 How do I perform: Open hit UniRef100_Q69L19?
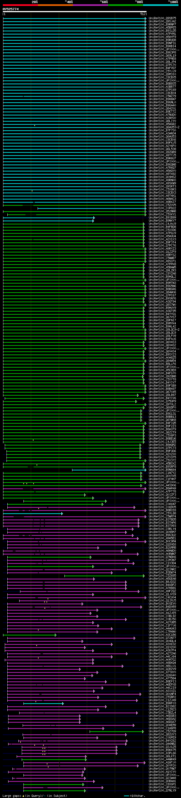(x=162, y=56)
